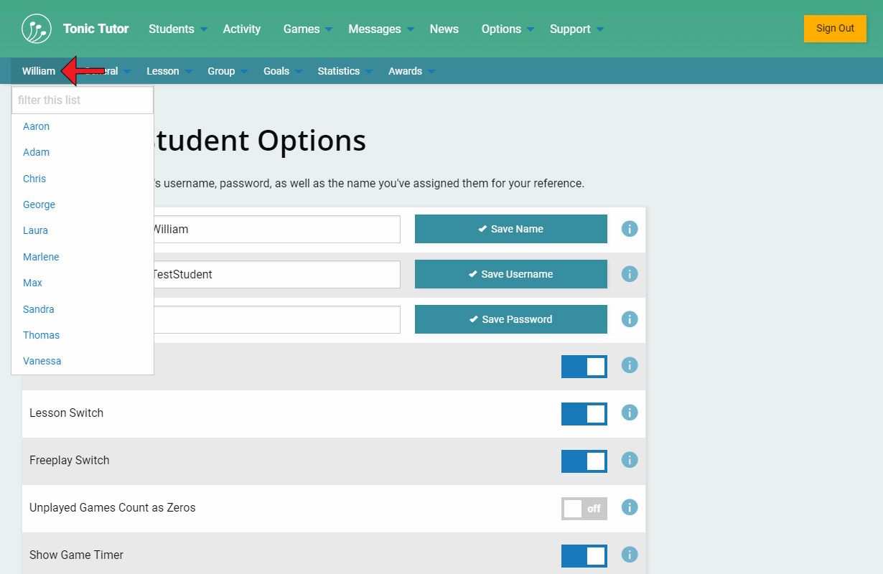The height and width of the screenshot is (574, 883).
Task: Click info icon beside Save Username
Action: click(630, 274)
